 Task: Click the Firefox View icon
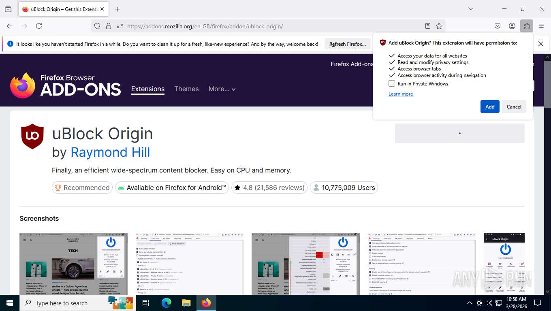pos(8,9)
